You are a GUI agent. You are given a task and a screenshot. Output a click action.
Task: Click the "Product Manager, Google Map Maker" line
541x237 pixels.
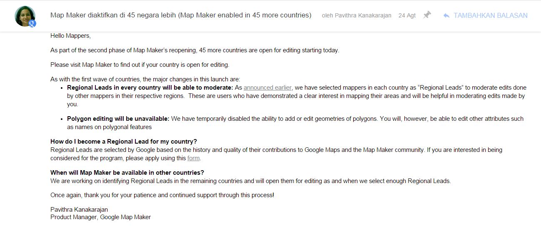100,217
